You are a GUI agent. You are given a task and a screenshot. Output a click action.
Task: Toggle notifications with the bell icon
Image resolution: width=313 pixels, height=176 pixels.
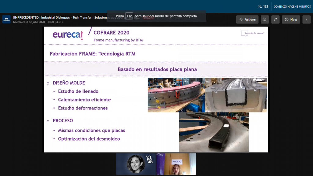pyautogui.click(x=265, y=20)
